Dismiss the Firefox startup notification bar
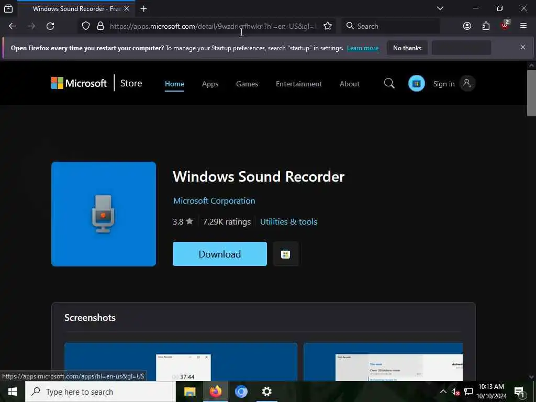The image size is (536, 402). (523, 47)
